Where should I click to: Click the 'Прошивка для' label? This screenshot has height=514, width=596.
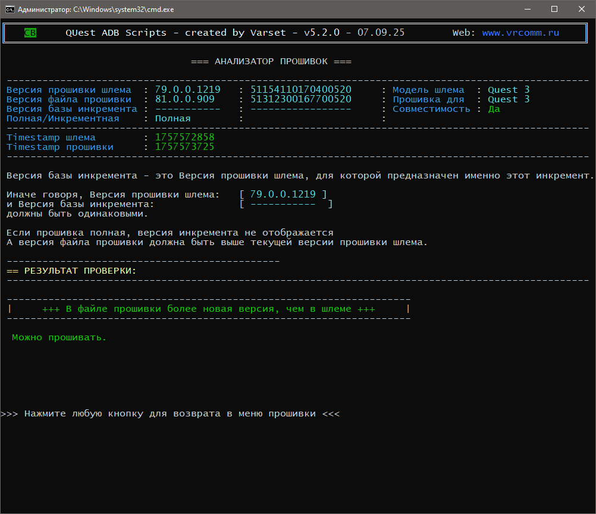[428, 99]
